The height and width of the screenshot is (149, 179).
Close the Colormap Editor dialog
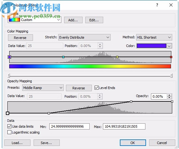(171, 5)
